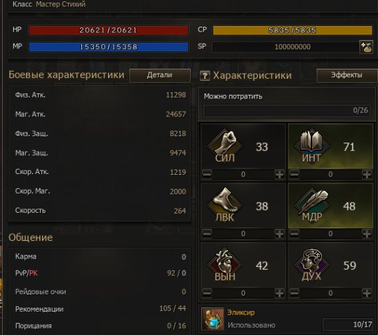Select the ЛВК dexterity foot icon
The image size is (378, 335).
click(x=224, y=204)
